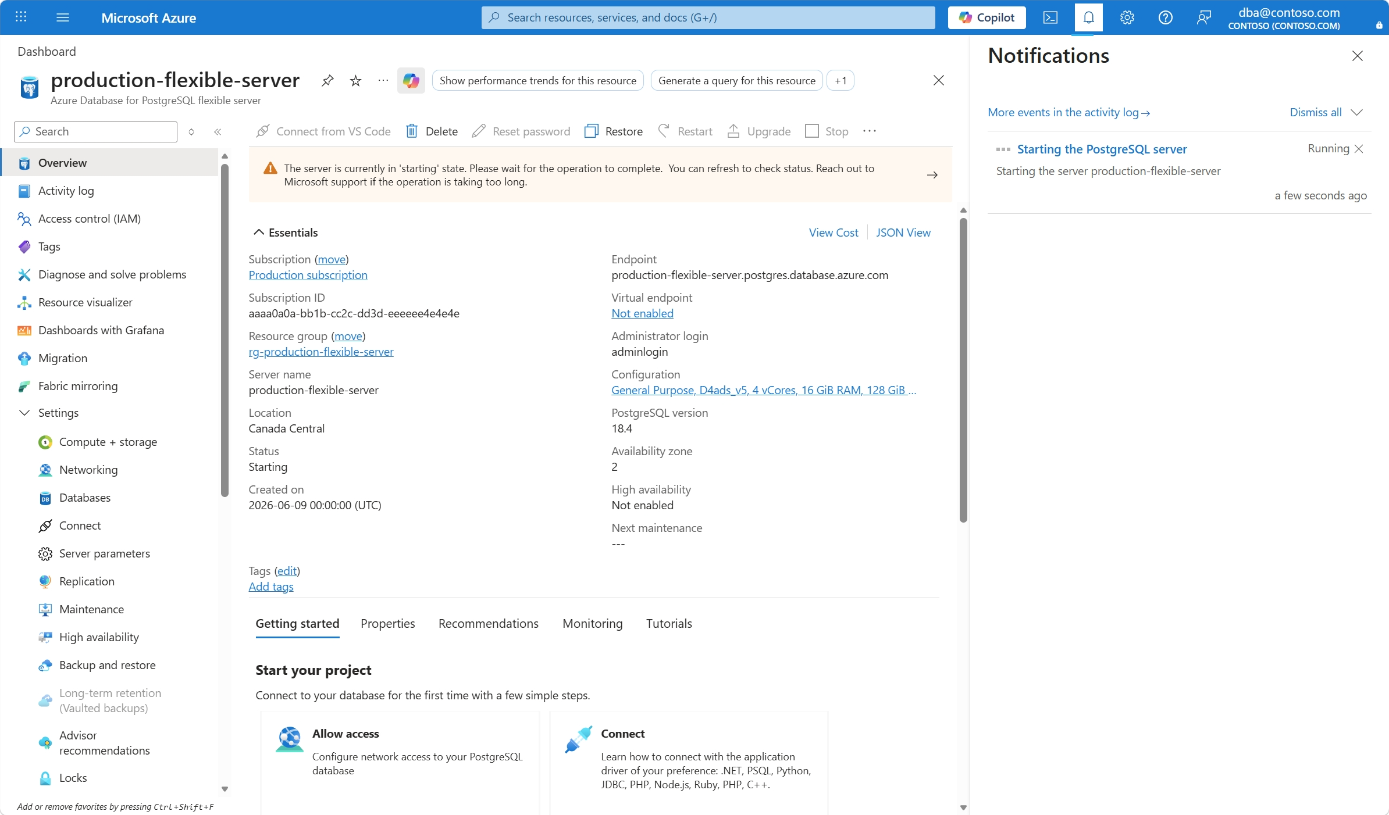The image size is (1389, 815).
Task: Expand the starting-state warning arrow
Action: coord(932,175)
